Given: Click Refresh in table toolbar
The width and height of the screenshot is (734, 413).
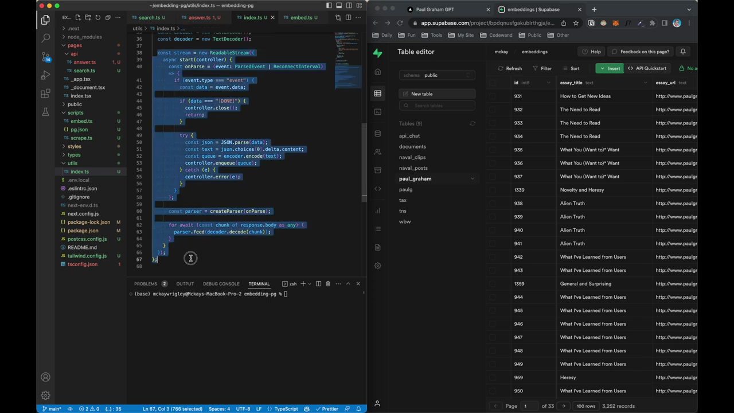Looking at the screenshot, I should (510, 68).
